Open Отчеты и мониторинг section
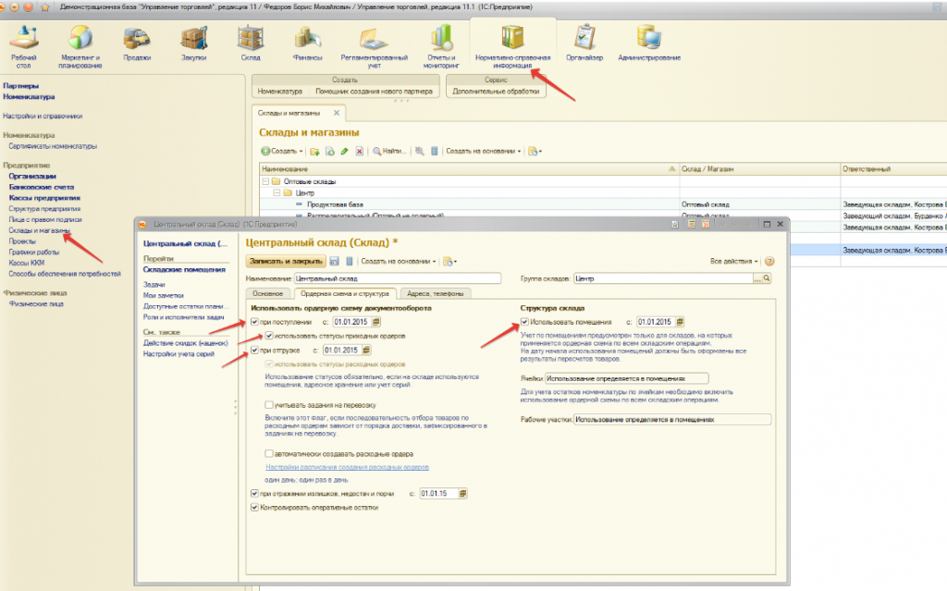947x591 pixels. point(441,46)
